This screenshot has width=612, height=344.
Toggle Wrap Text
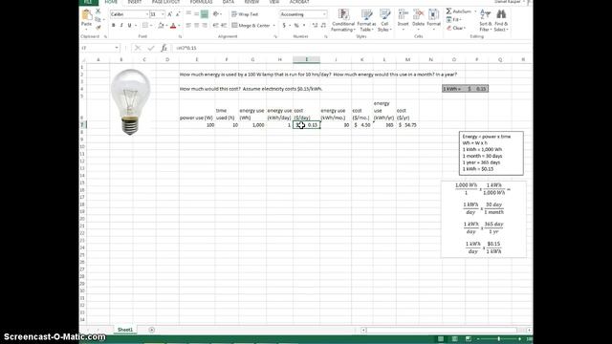pyautogui.click(x=245, y=14)
